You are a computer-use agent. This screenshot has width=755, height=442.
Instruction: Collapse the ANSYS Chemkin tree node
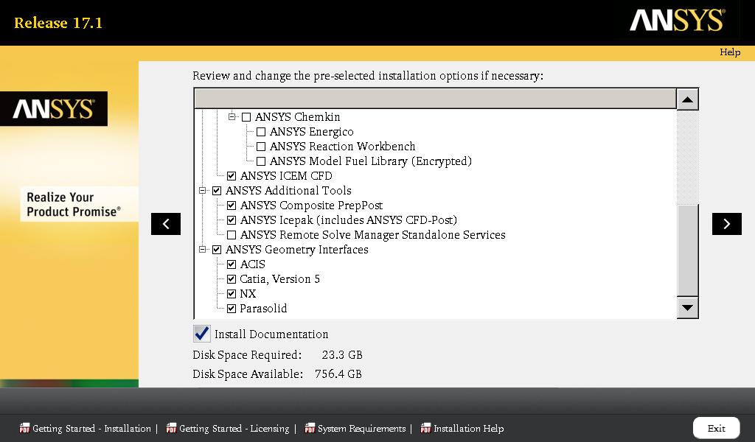tap(232, 117)
